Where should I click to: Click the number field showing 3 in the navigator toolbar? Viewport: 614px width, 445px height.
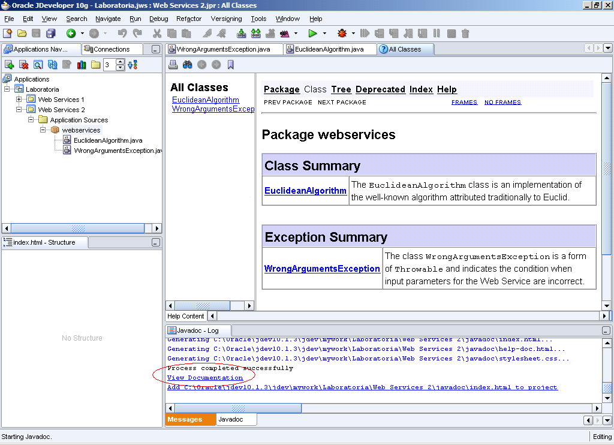(x=109, y=65)
